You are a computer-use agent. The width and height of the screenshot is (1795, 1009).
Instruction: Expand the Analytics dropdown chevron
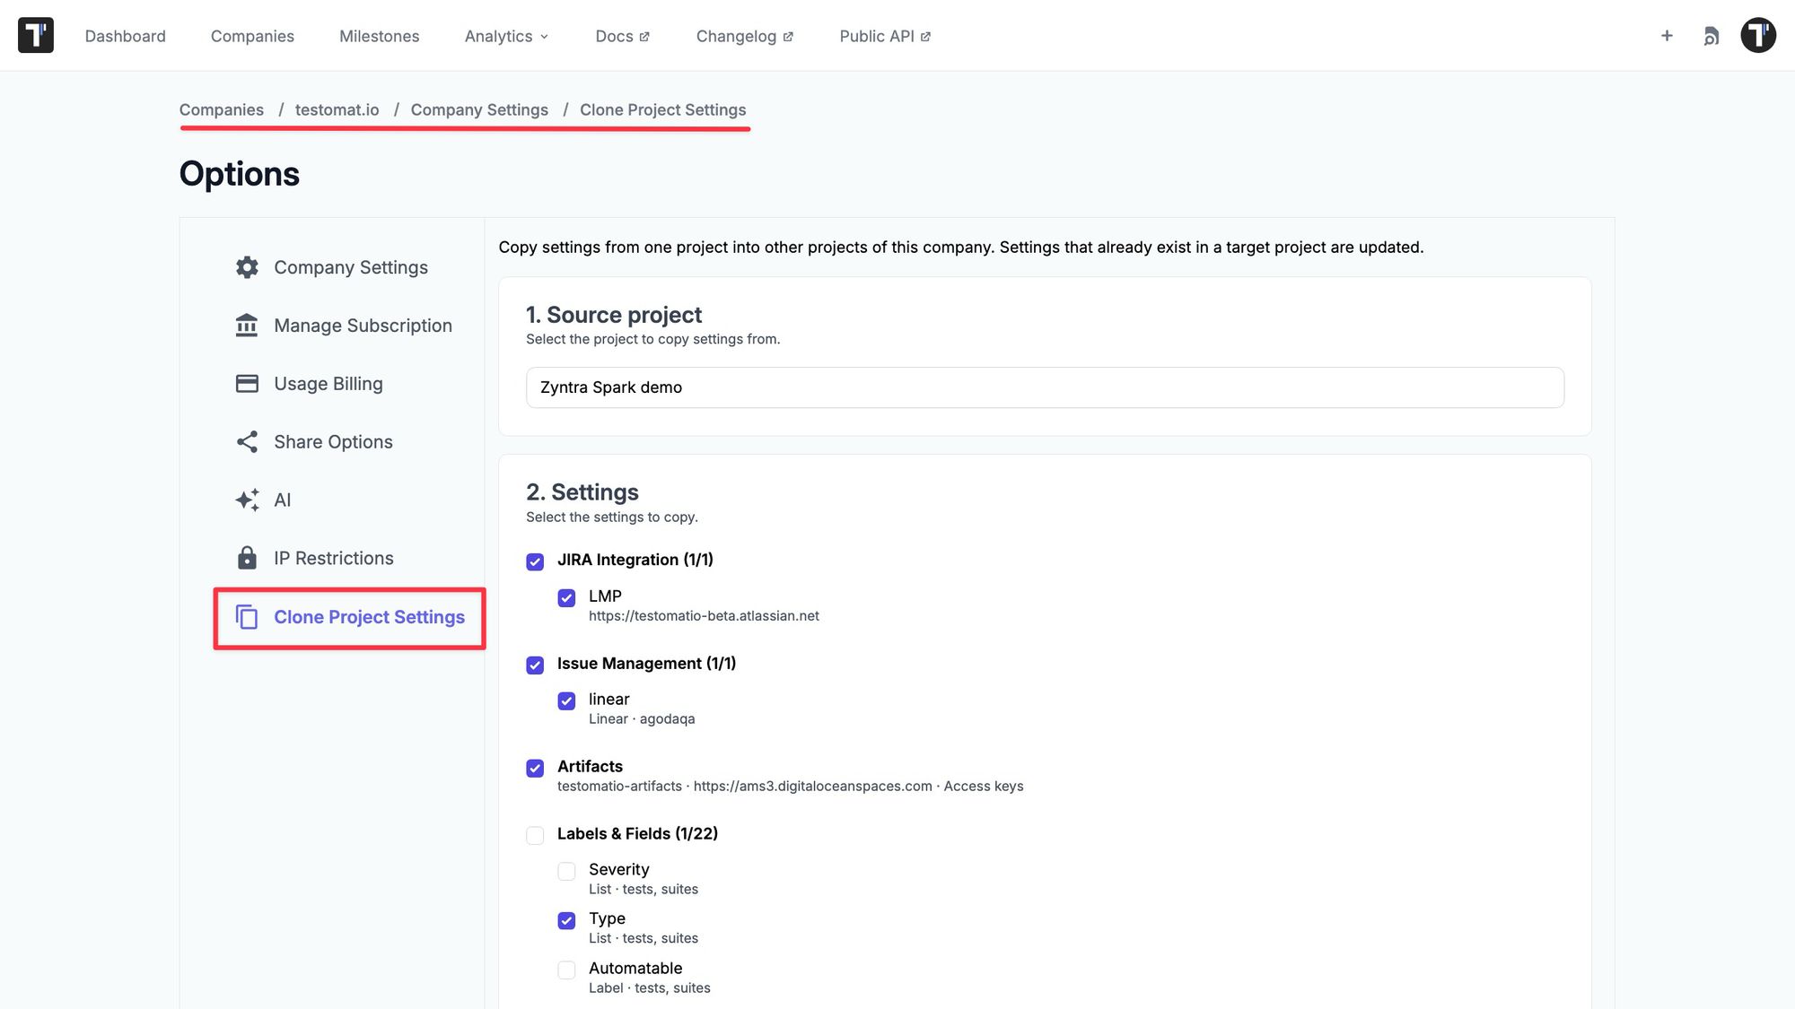[544, 37]
